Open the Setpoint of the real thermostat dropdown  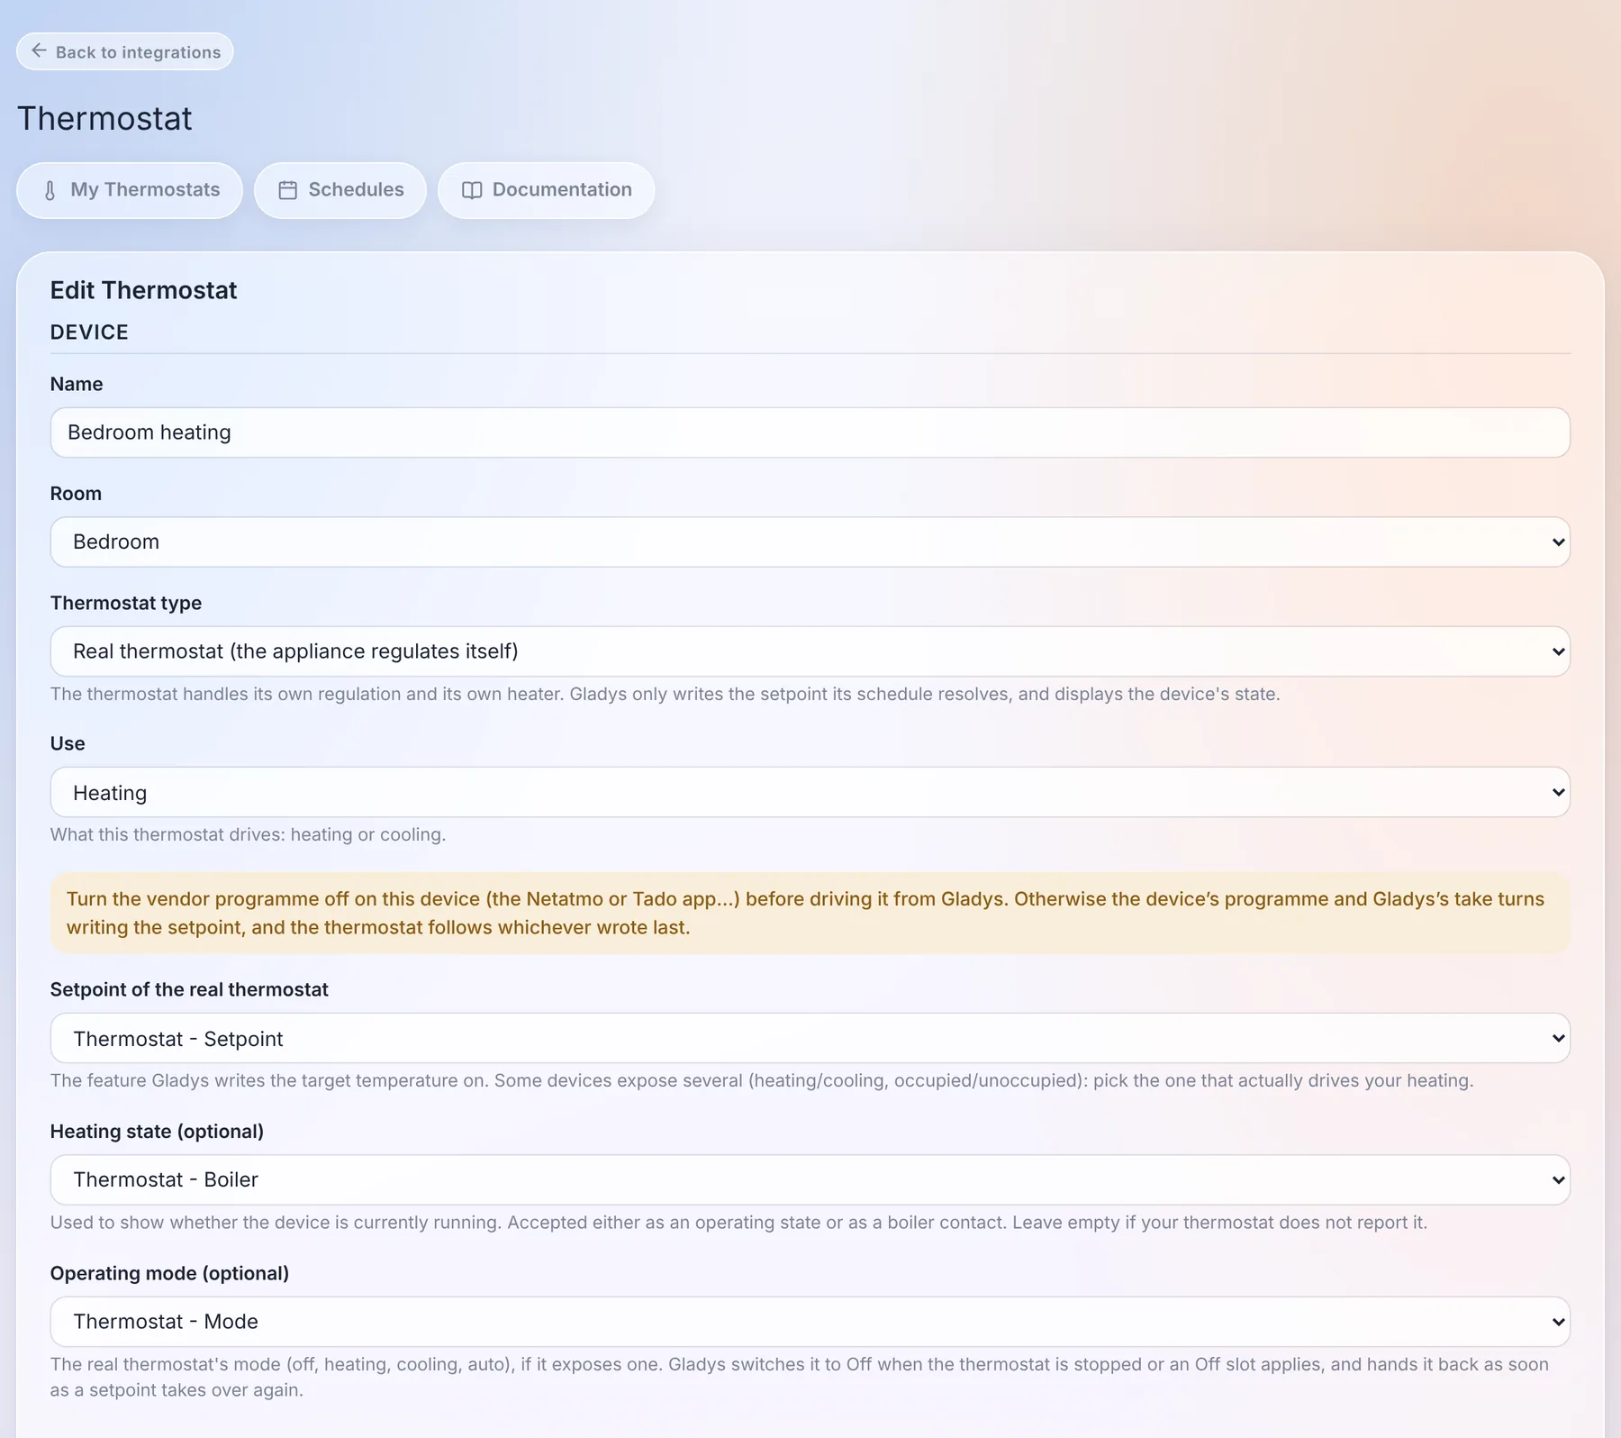point(810,1039)
